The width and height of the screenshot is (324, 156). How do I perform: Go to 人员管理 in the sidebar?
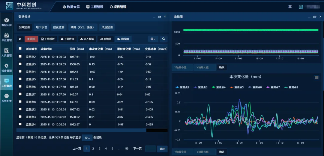pos(7,52)
